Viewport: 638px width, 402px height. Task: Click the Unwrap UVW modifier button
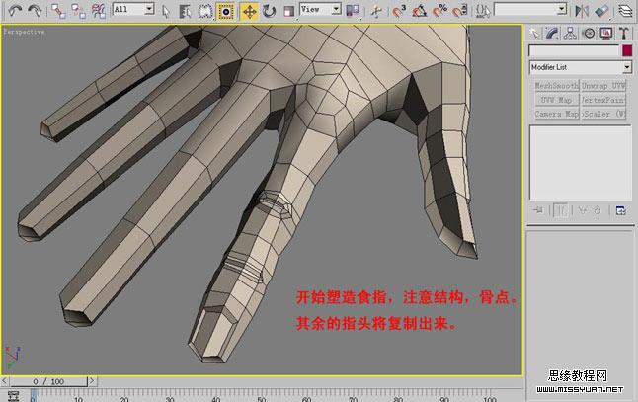coord(603,86)
